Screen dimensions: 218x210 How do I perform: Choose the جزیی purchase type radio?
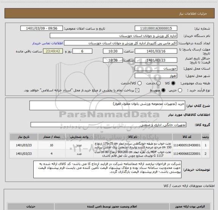coord(180,90)
